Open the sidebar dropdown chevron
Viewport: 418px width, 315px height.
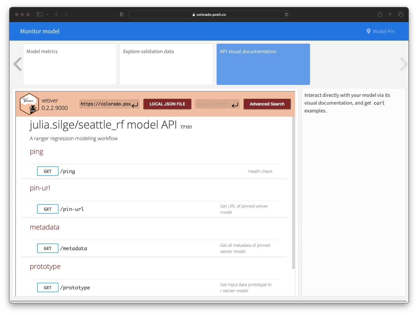pos(47,14)
